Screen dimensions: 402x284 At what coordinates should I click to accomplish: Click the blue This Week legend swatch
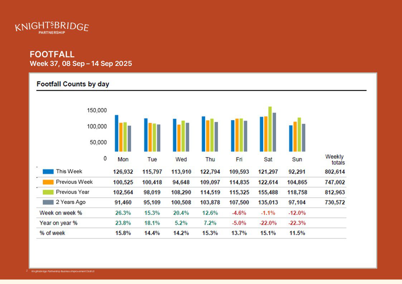48,172
